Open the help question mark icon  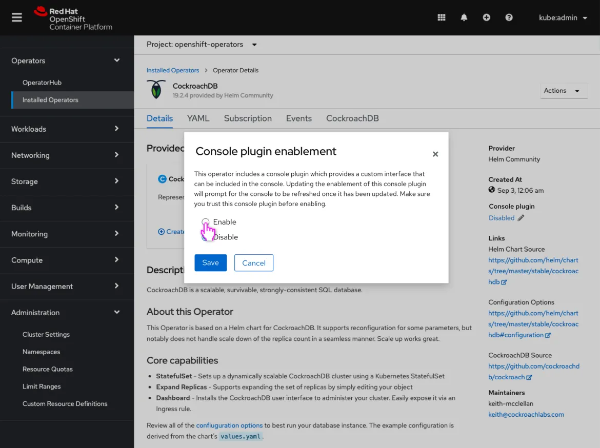click(509, 17)
